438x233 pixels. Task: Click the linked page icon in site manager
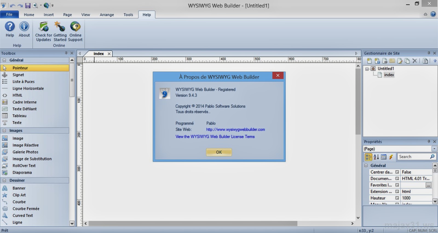(x=385, y=61)
